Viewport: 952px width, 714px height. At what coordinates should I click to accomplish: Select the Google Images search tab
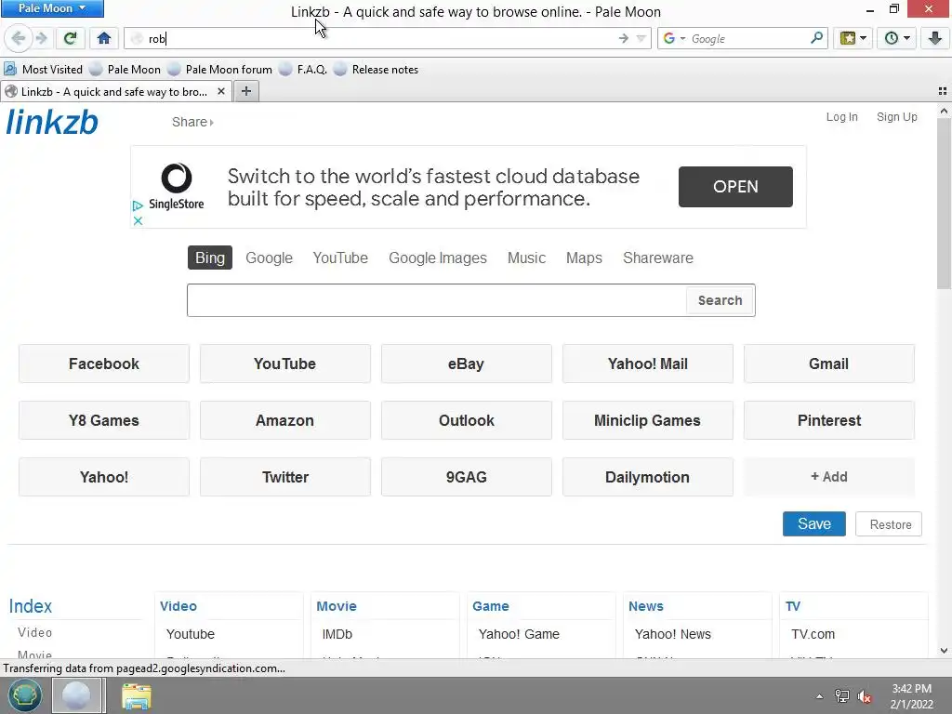(438, 258)
